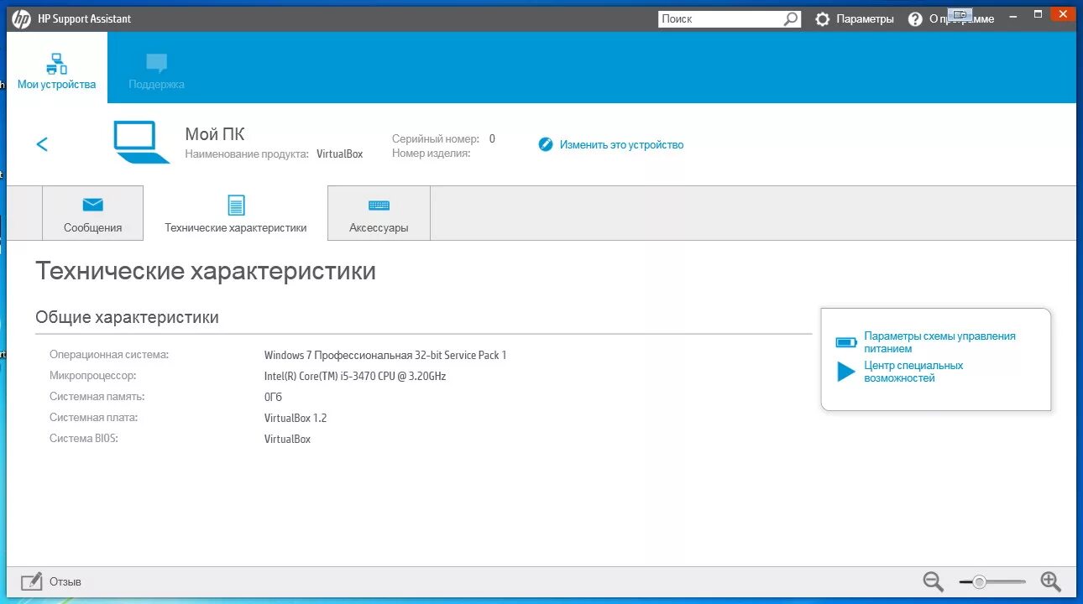Click the laptop device icon

coord(141,142)
